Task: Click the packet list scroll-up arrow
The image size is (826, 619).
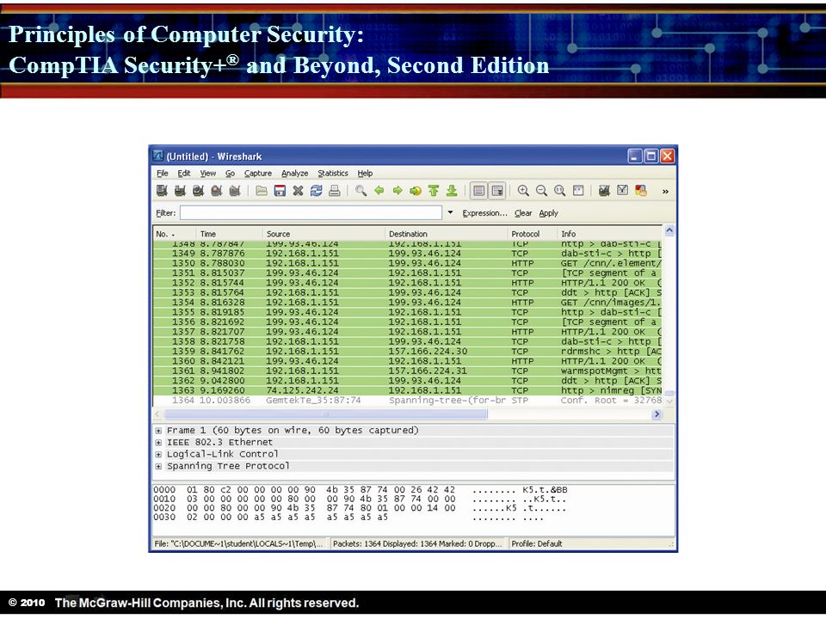Action: pyautogui.click(x=669, y=230)
